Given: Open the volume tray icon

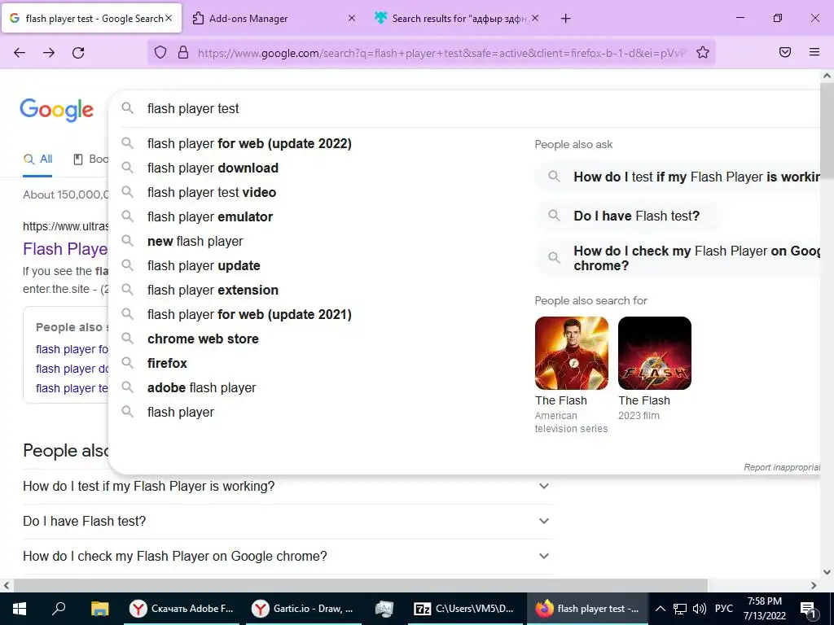Looking at the screenshot, I should click(x=700, y=609).
